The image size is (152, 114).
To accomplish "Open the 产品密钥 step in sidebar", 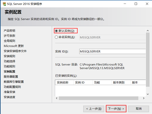I will coord(9,31).
